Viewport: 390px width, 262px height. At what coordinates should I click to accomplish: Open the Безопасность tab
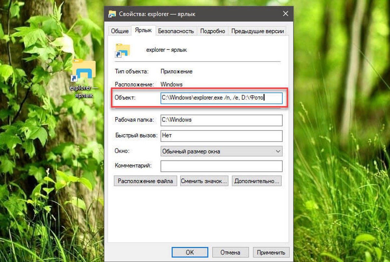(x=176, y=31)
